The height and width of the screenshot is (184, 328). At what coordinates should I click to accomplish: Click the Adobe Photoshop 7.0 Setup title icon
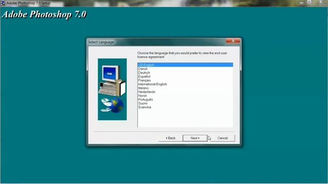tap(3, 3)
